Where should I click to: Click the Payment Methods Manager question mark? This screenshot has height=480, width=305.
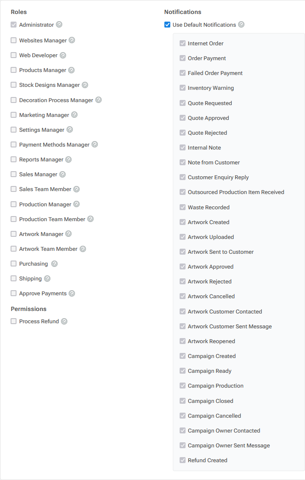coord(94,144)
